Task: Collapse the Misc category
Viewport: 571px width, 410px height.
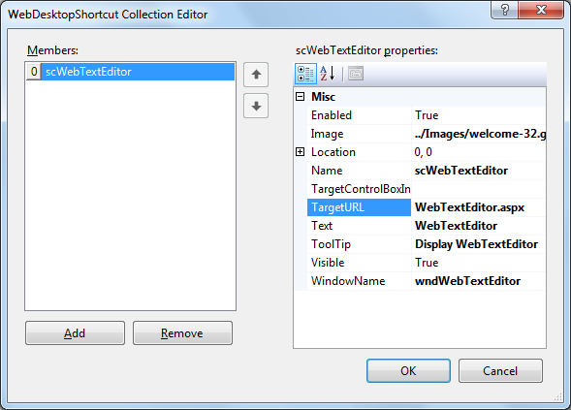Action: click(x=301, y=97)
